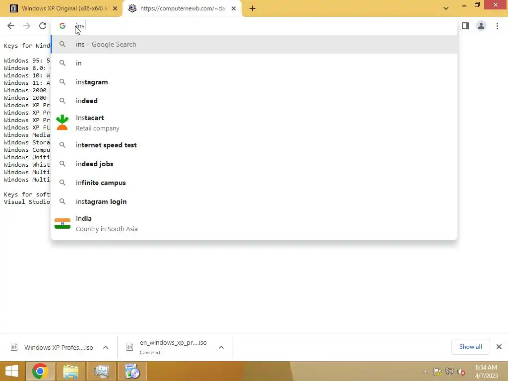Viewport: 508px width, 381px height.
Task: Close the computernewb.com tab
Action: tap(234, 8)
